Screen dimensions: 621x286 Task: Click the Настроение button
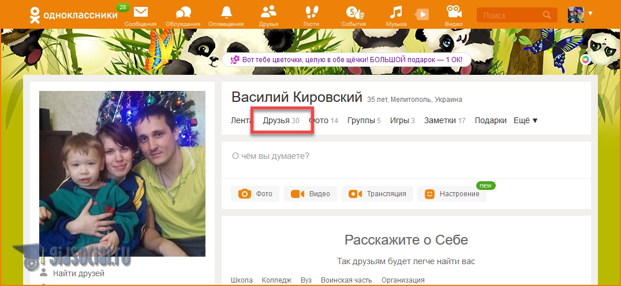click(452, 194)
